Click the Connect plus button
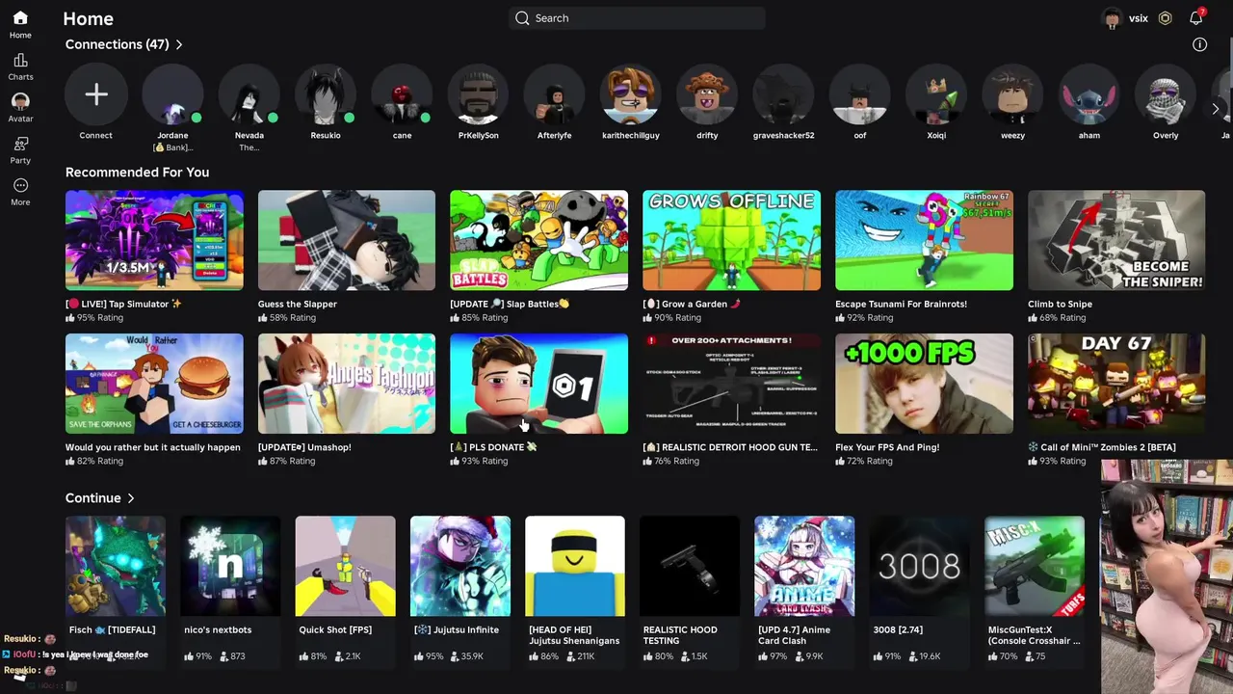 [95, 94]
